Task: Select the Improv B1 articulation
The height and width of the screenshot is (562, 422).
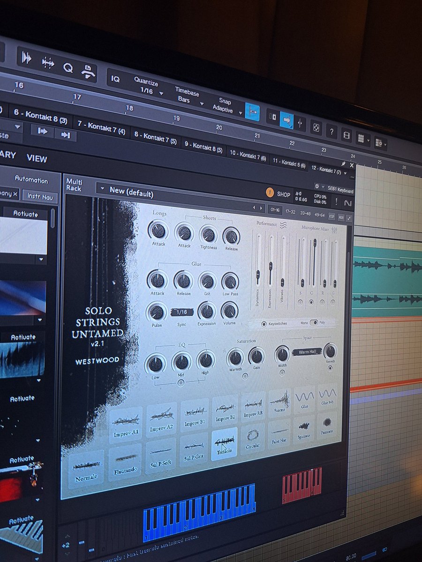Action: click(195, 415)
